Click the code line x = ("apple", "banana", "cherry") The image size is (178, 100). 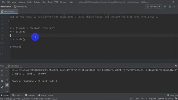[x=33, y=28]
